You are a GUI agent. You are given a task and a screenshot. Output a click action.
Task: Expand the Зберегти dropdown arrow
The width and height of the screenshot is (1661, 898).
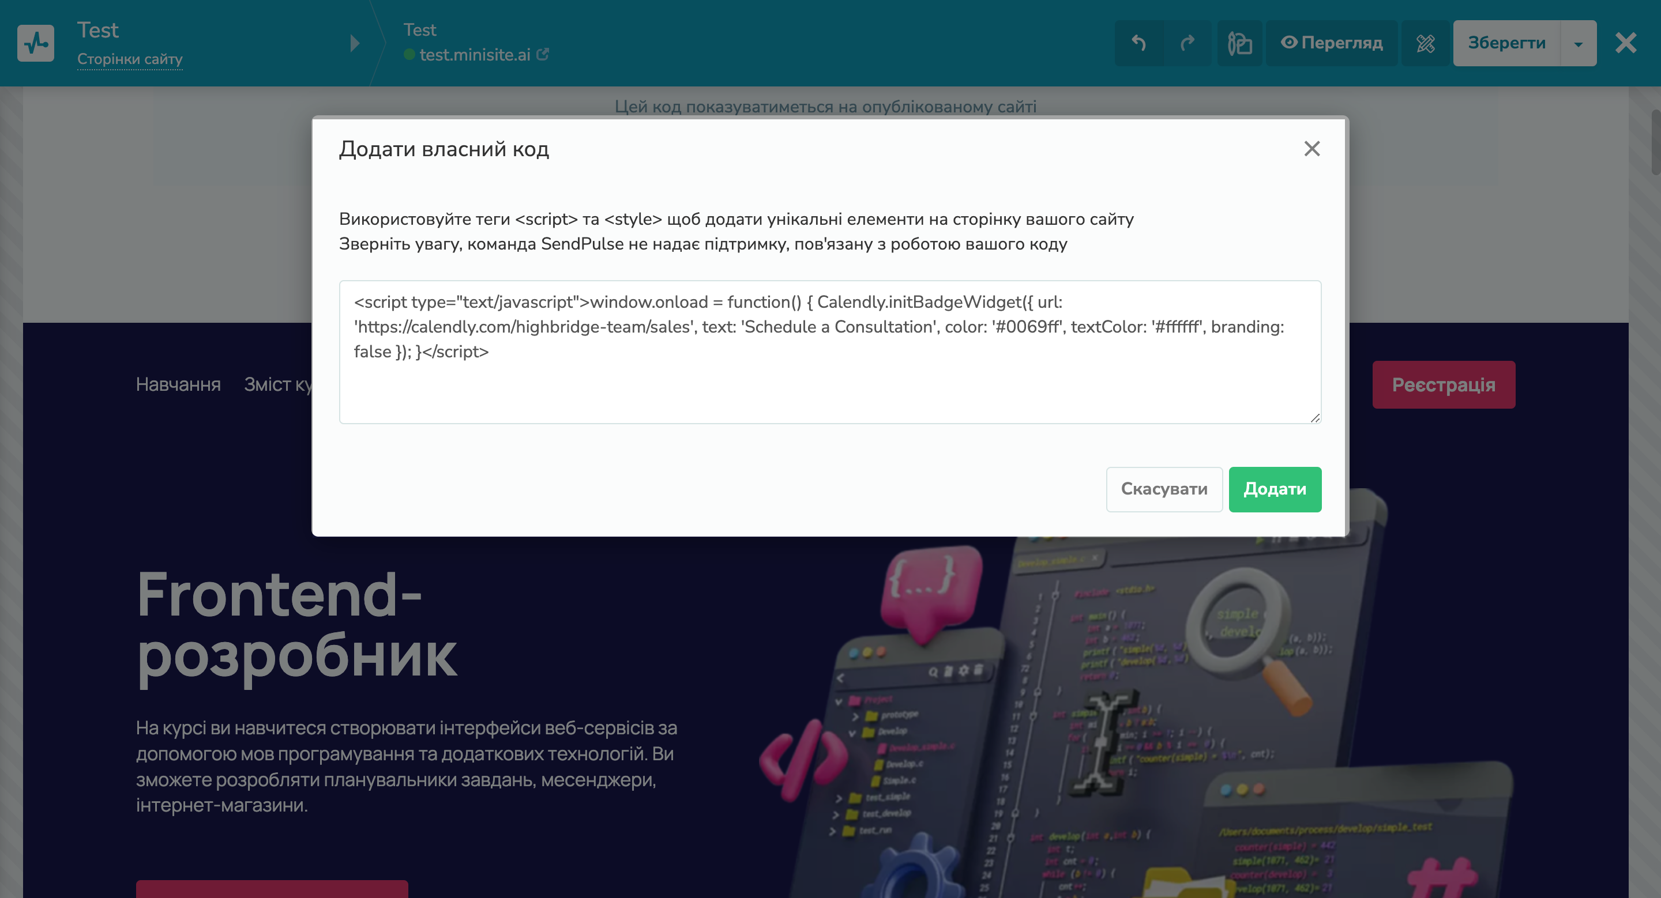click(x=1578, y=44)
